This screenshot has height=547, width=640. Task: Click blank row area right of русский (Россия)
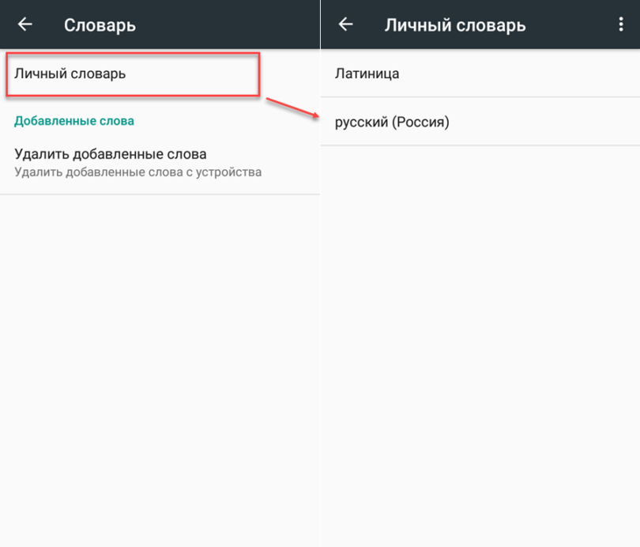pos(545,122)
